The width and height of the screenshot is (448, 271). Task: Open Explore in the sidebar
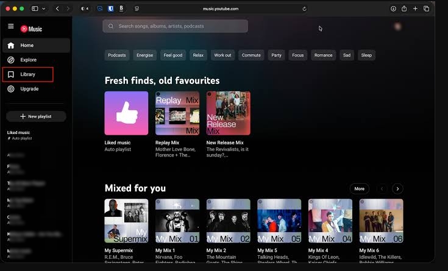pos(36,60)
